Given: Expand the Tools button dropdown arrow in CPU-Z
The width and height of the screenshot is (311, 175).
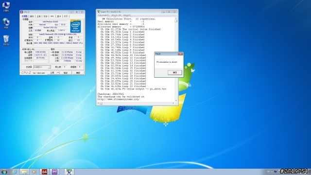Looking at the screenshot, I should (x=58, y=73).
